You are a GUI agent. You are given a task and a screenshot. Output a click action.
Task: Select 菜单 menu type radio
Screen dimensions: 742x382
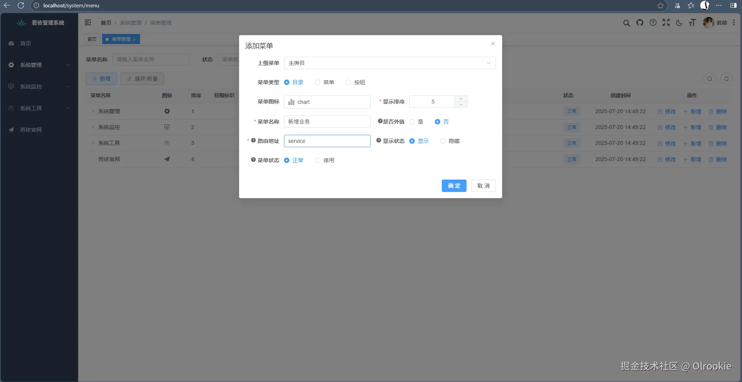[325, 82]
